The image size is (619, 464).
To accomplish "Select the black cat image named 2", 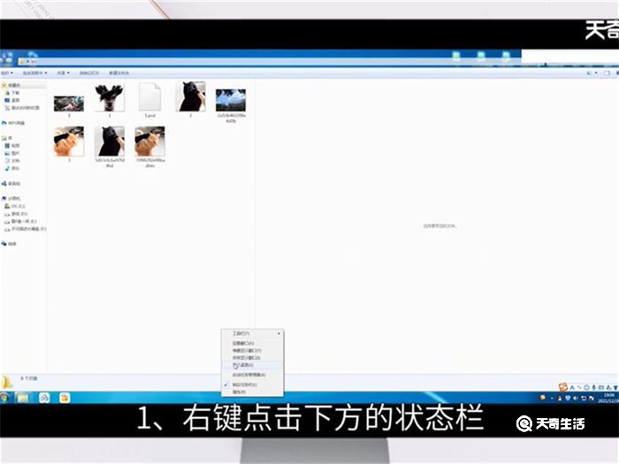I will tap(191, 99).
